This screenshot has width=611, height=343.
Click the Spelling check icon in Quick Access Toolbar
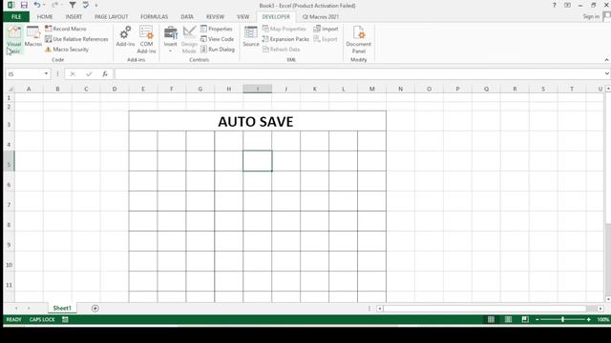tap(86, 5)
